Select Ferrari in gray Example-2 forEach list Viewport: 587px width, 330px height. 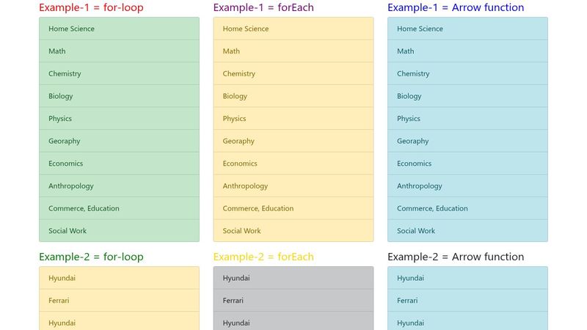[233, 301]
